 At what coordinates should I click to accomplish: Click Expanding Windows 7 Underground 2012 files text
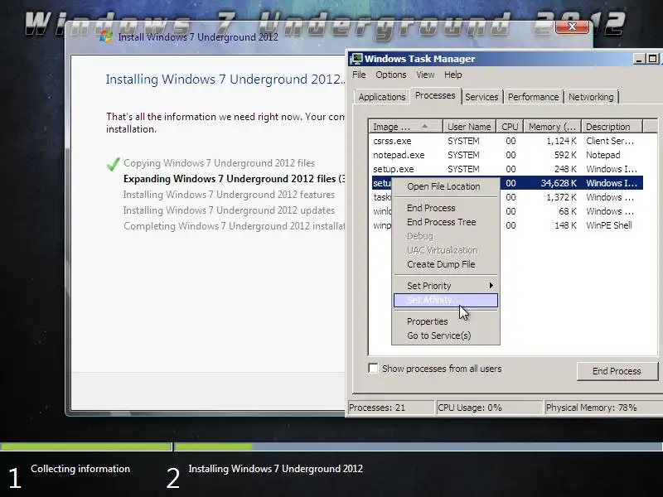click(x=234, y=179)
